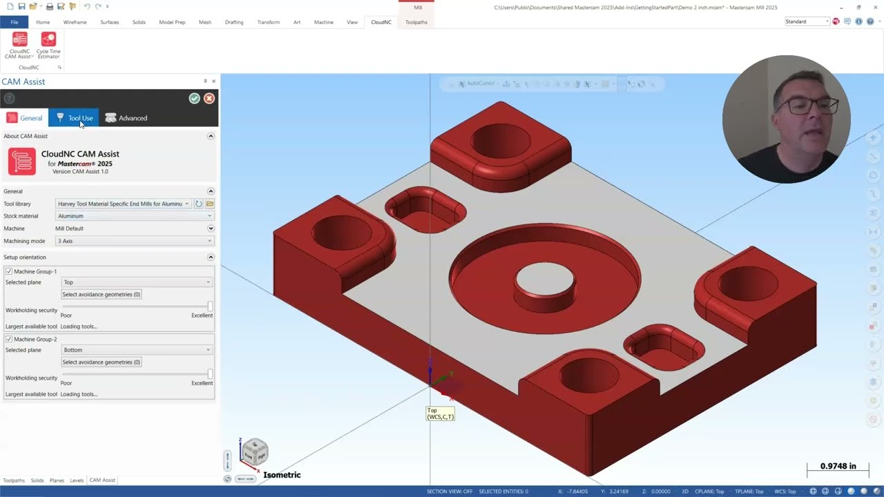
Task: Open the CloudNC group dialog launcher
Action: pos(59,68)
